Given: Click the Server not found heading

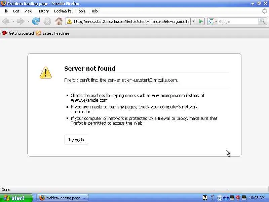Looking at the screenshot, I should click(x=90, y=69).
